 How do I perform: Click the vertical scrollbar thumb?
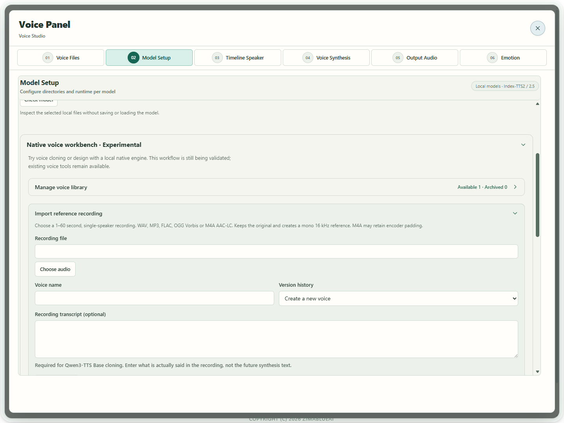[537, 195]
